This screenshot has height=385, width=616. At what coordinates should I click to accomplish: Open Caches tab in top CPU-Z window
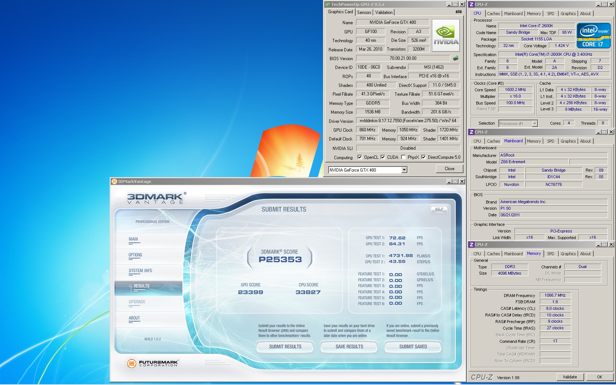[x=493, y=14]
